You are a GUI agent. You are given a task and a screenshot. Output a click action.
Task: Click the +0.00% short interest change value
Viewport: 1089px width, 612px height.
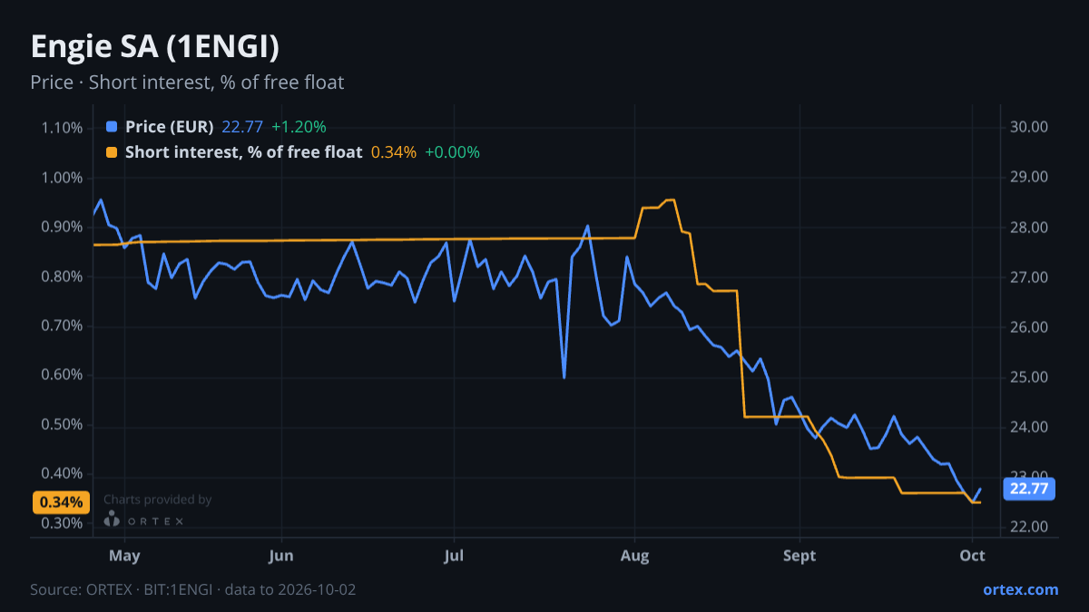coord(452,152)
